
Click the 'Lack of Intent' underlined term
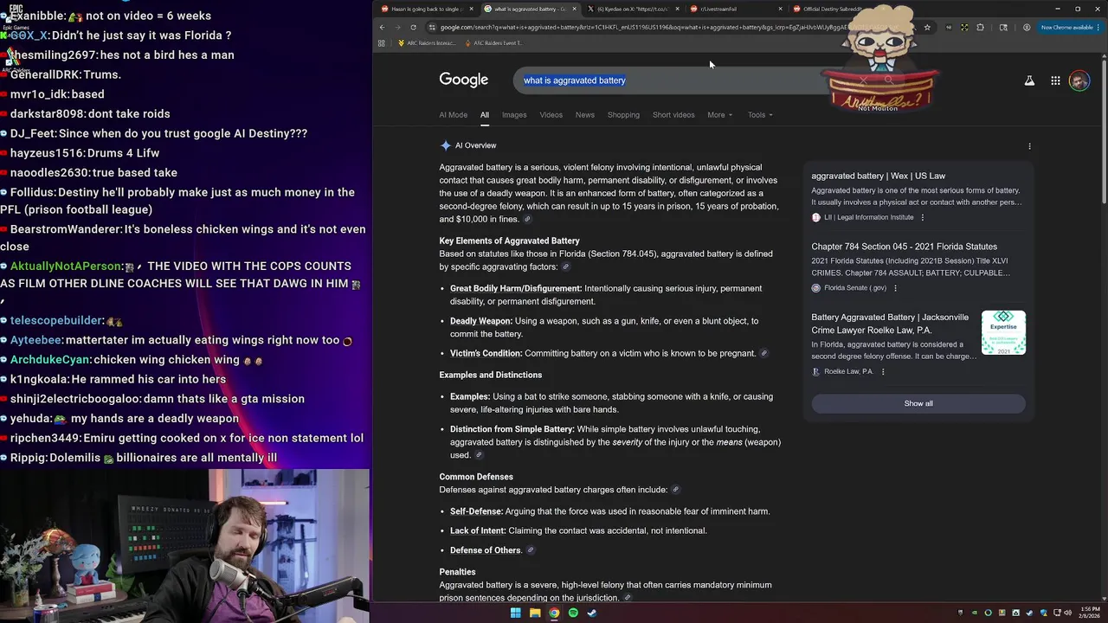tap(478, 530)
